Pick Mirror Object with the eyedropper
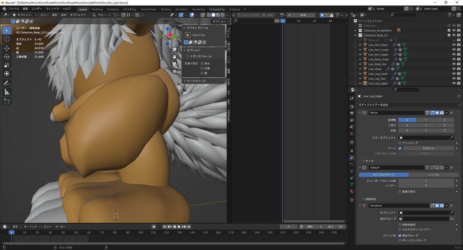Screen dimensions: 463x250 tap(452, 138)
